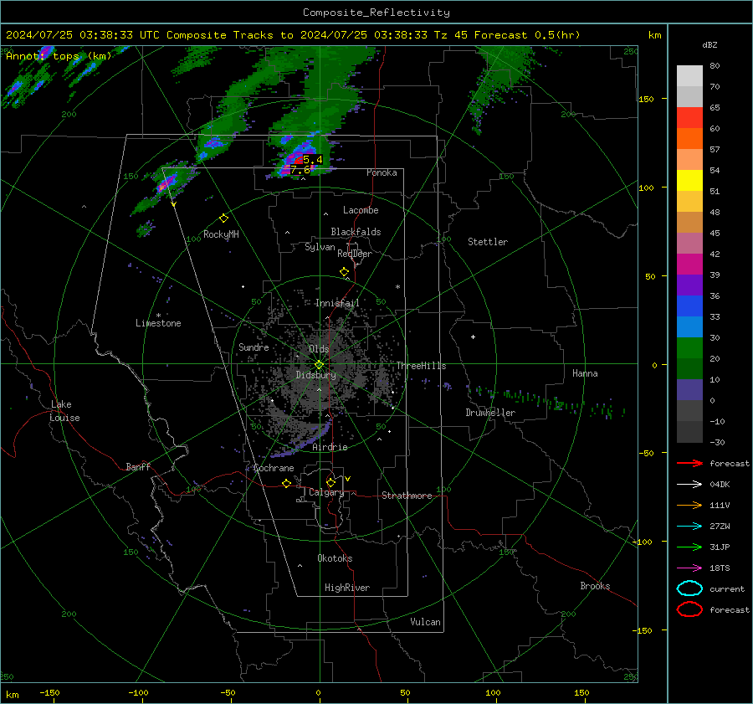Click the dBZ legend heading
Screen dimensions: 753x704
[x=709, y=44]
